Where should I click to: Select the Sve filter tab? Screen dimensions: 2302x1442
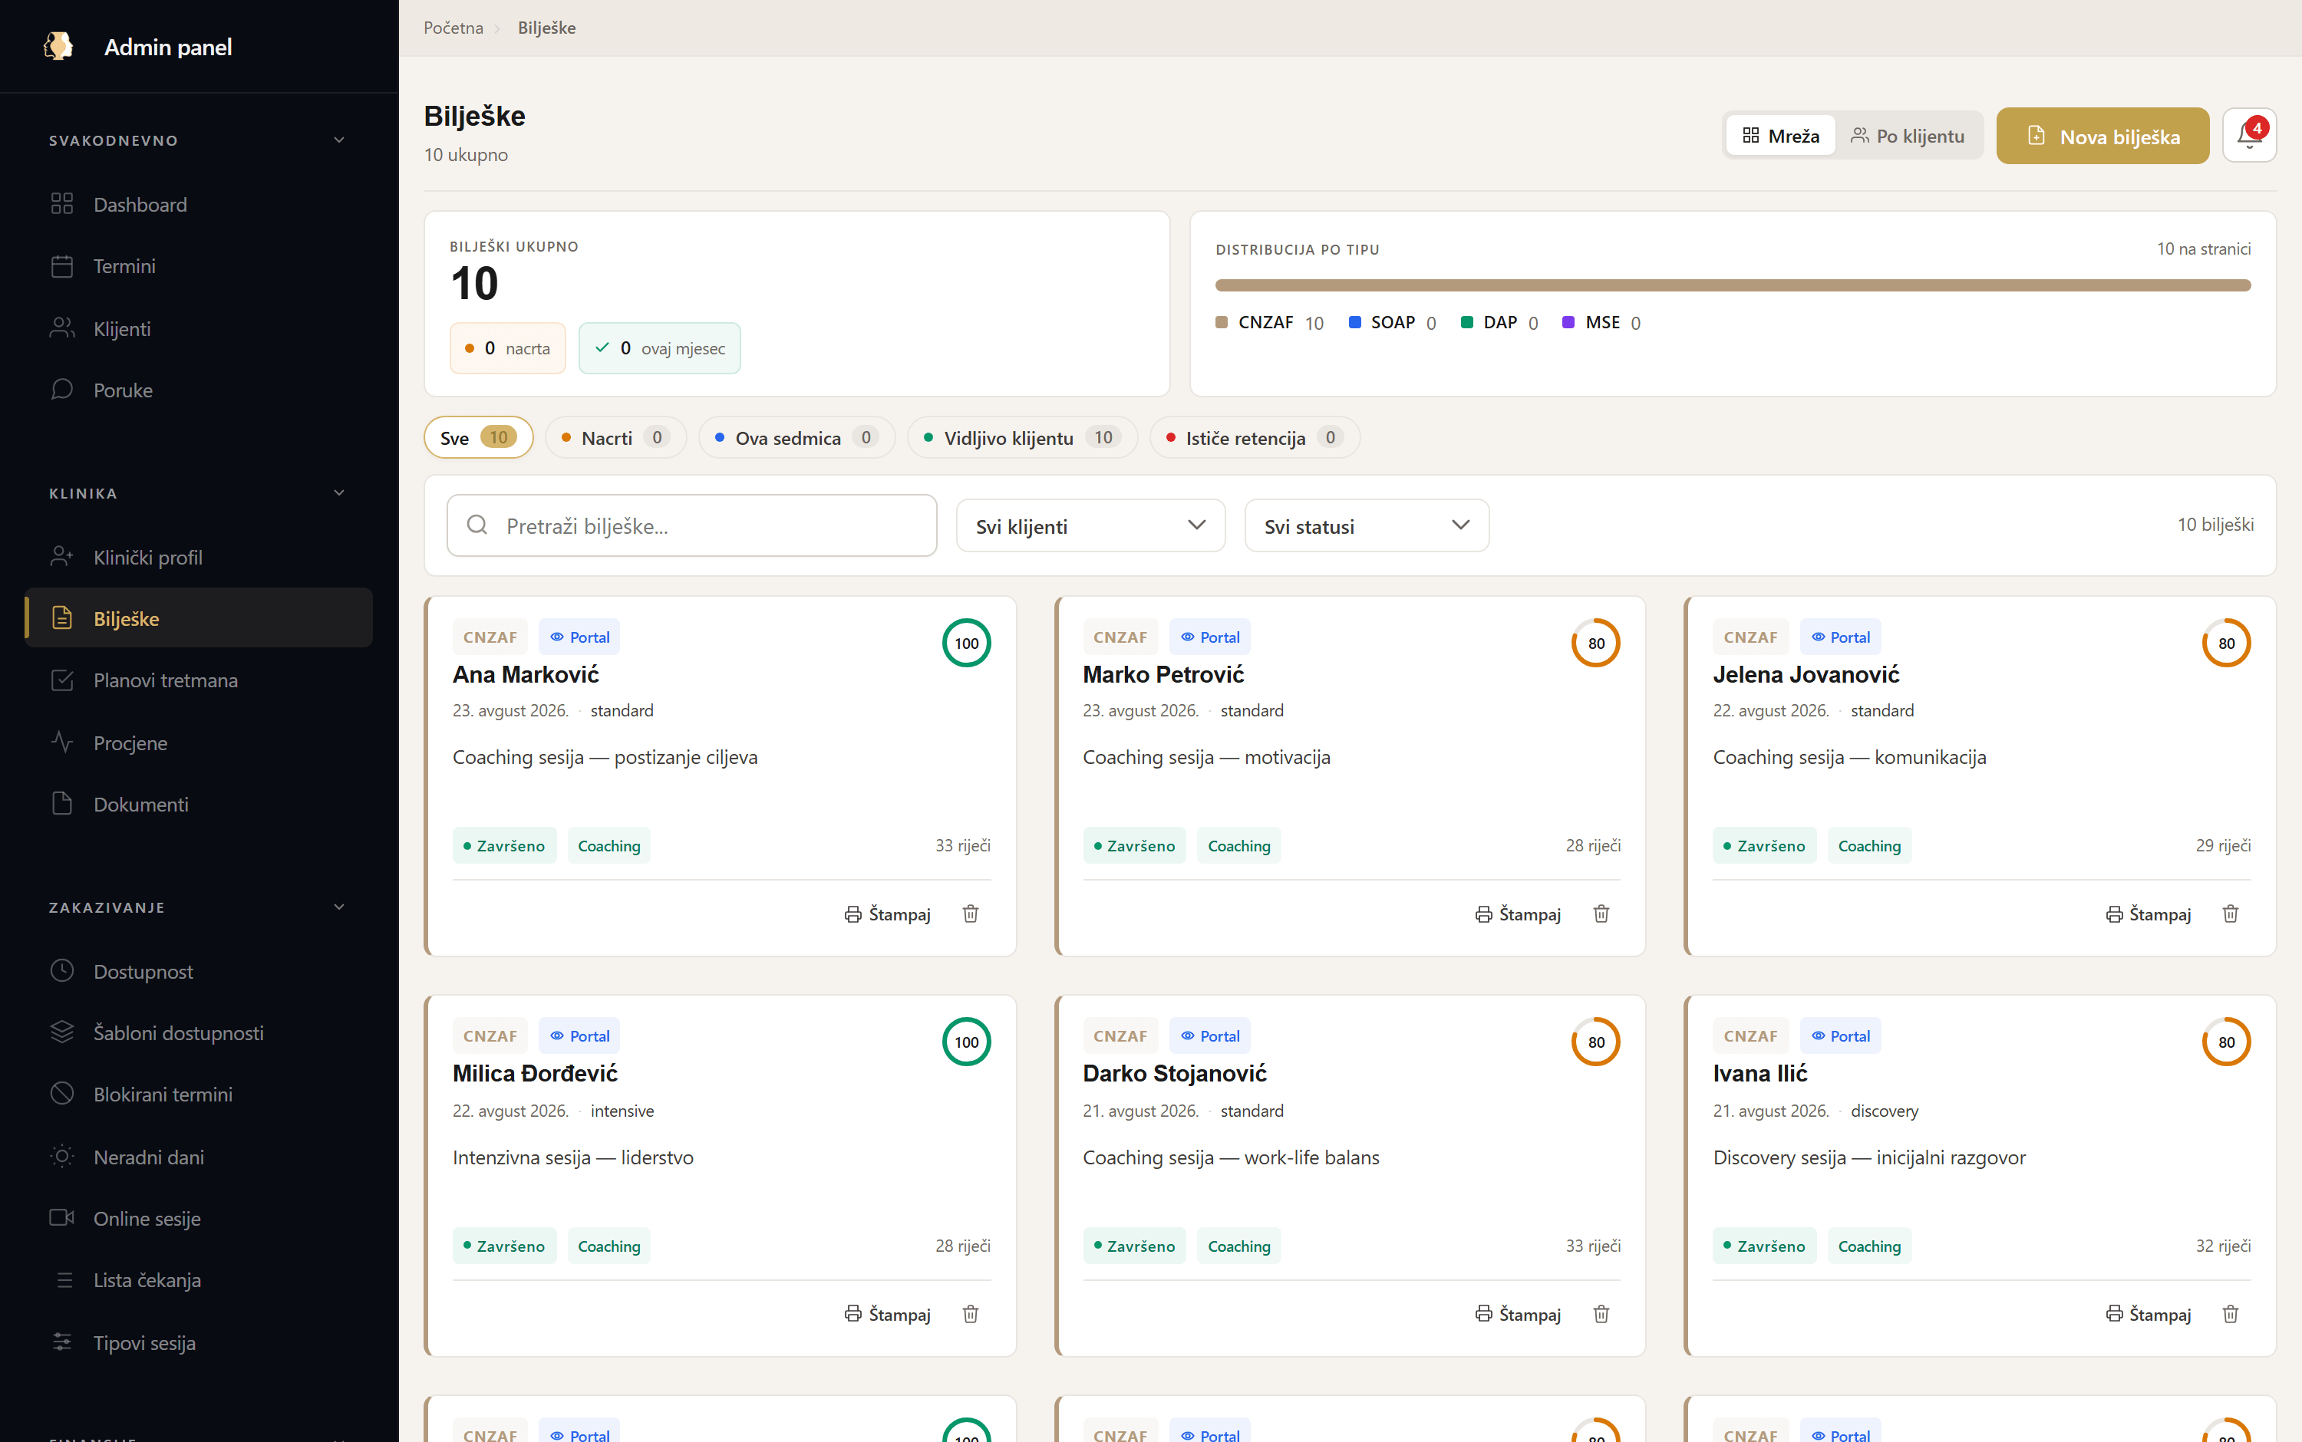(x=478, y=438)
